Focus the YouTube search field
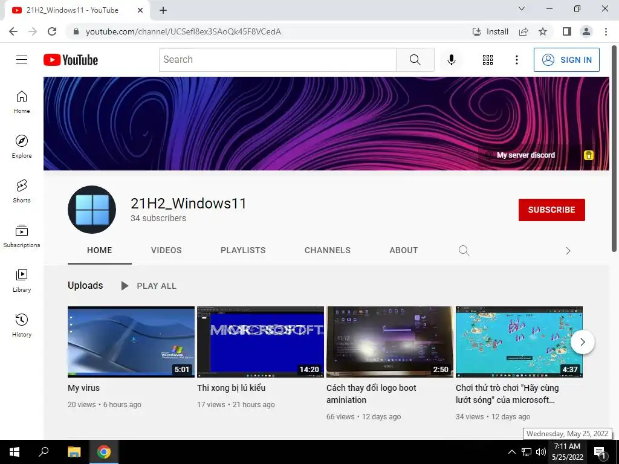Screen dimensions: 619x464 278,60
